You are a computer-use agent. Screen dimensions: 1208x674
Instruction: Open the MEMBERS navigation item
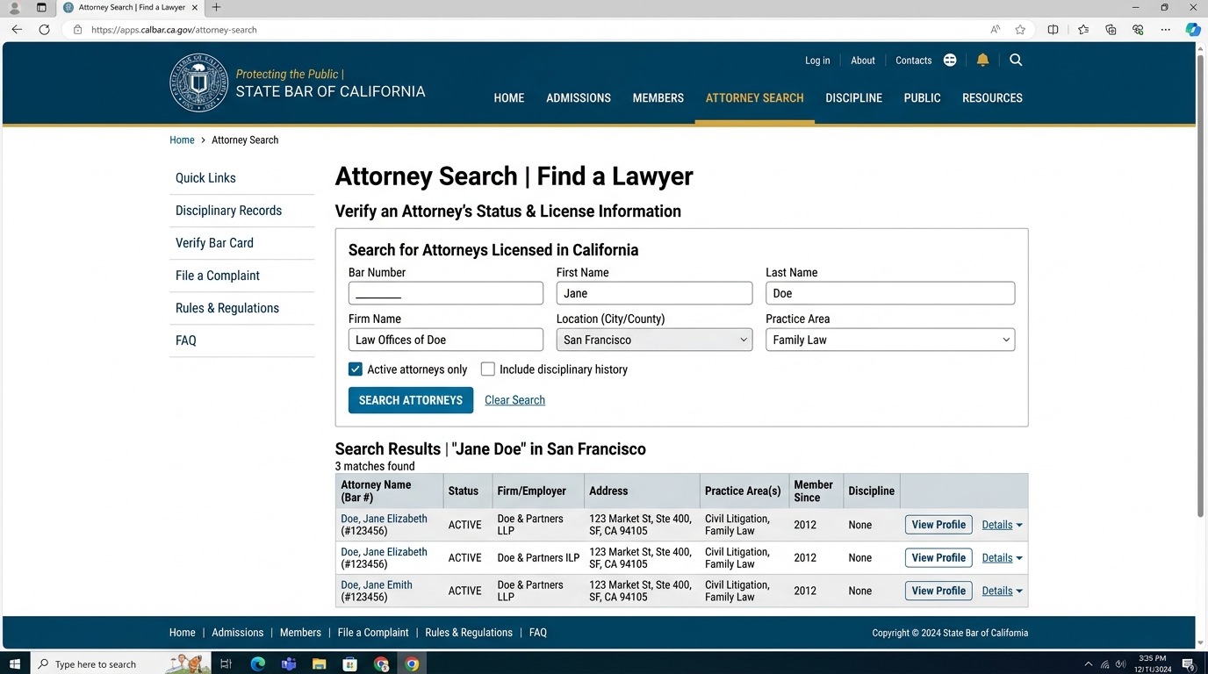(658, 98)
